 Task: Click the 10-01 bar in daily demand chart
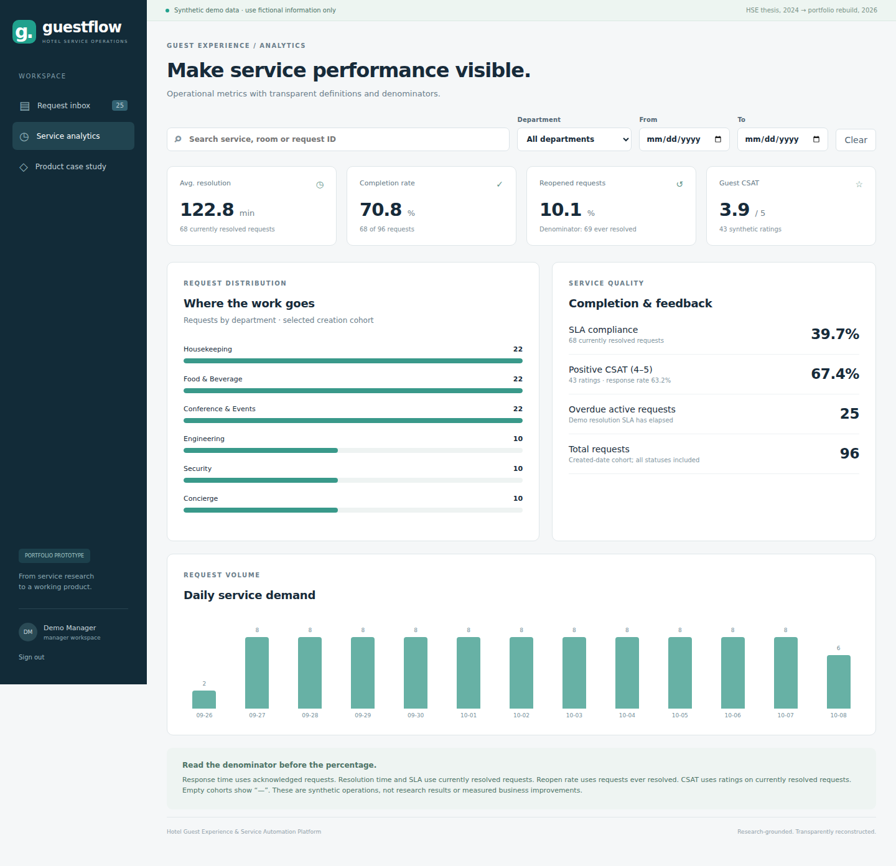(469, 673)
